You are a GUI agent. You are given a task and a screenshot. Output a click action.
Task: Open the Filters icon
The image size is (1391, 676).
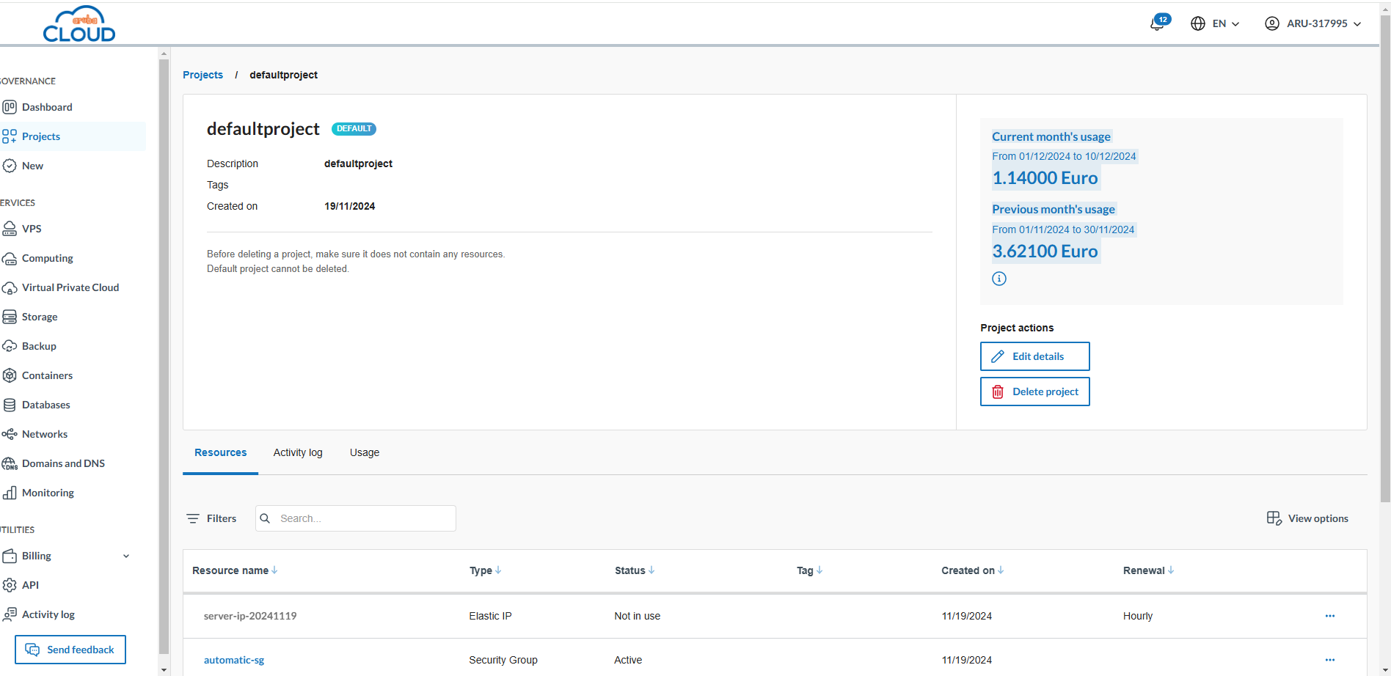click(193, 518)
